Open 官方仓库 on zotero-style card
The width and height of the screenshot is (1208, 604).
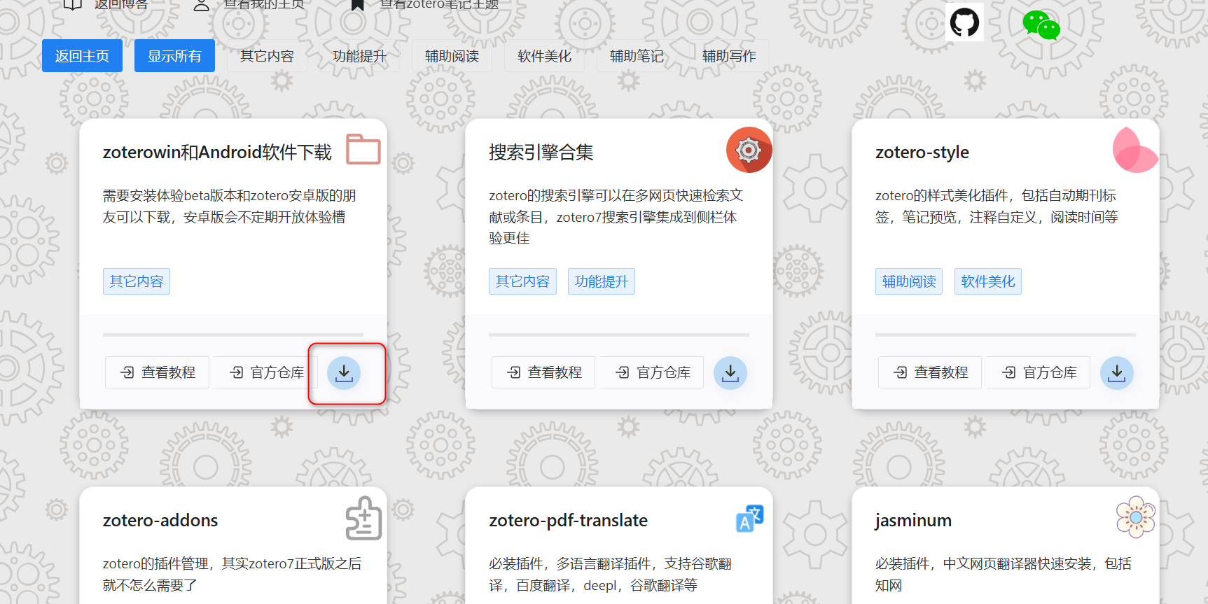pos(1039,372)
